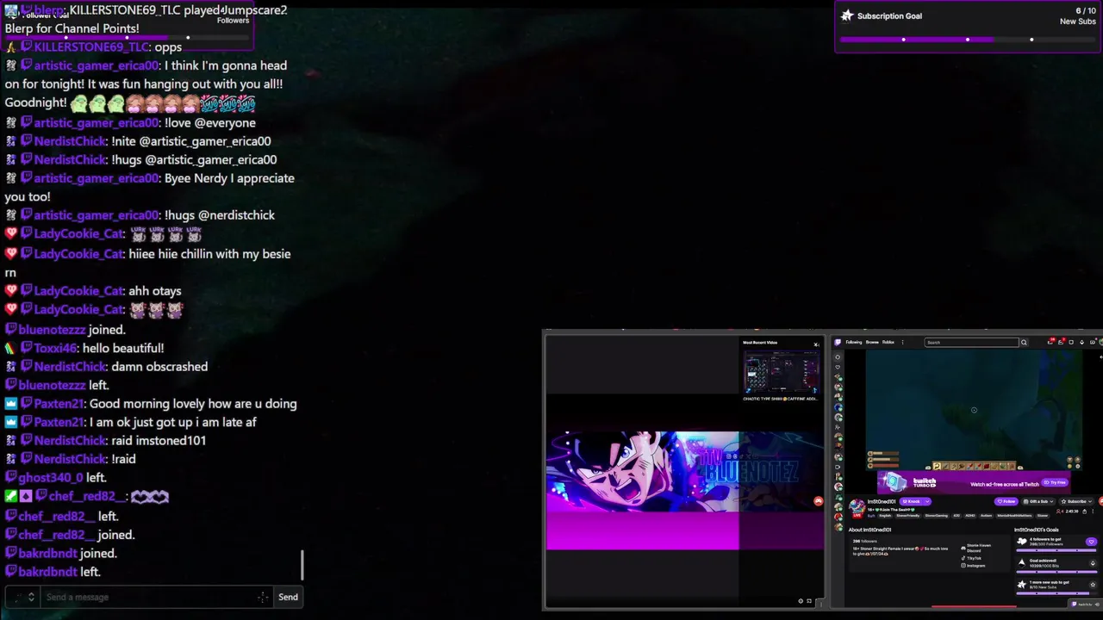Open the Stonie Haven Discord link
Viewport: 1103px width, 620px height.
pos(979,548)
